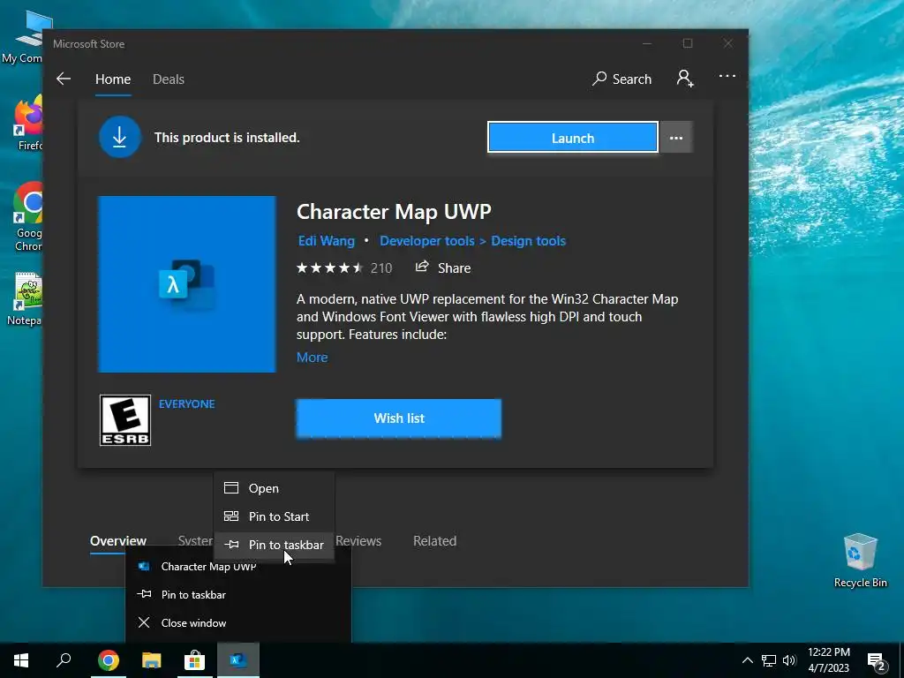The image size is (904, 678).
Task: Select the Overview tab
Action: pos(118,541)
